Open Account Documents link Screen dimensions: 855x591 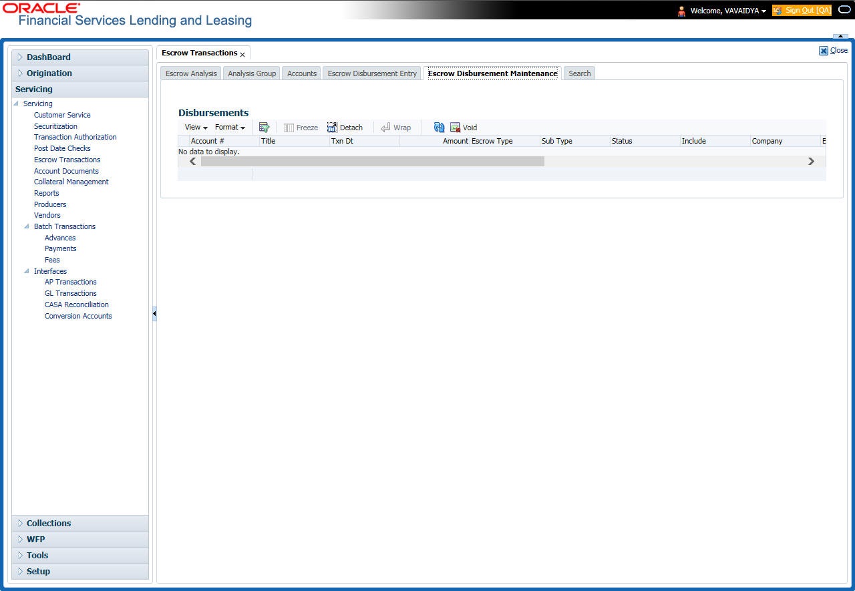66,171
